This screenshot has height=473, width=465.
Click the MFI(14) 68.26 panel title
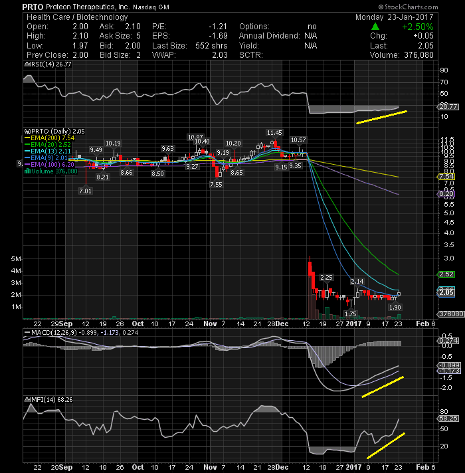pos(52,400)
